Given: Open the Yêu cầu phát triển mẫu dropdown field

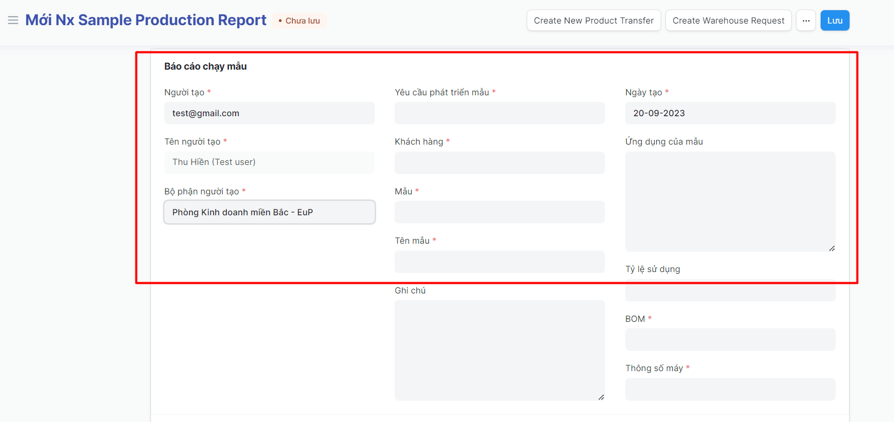Looking at the screenshot, I should 499,114.
